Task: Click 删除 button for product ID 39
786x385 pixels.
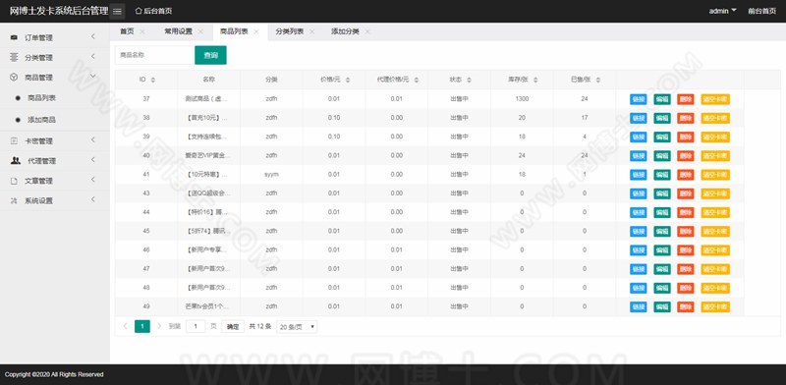Action: point(686,137)
